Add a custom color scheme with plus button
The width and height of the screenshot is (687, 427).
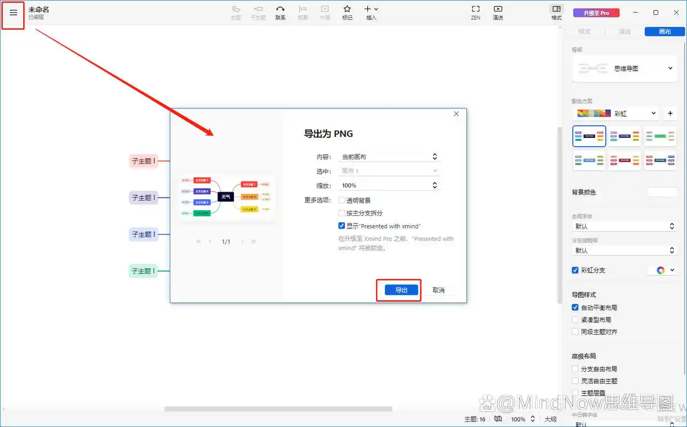coord(670,113)
